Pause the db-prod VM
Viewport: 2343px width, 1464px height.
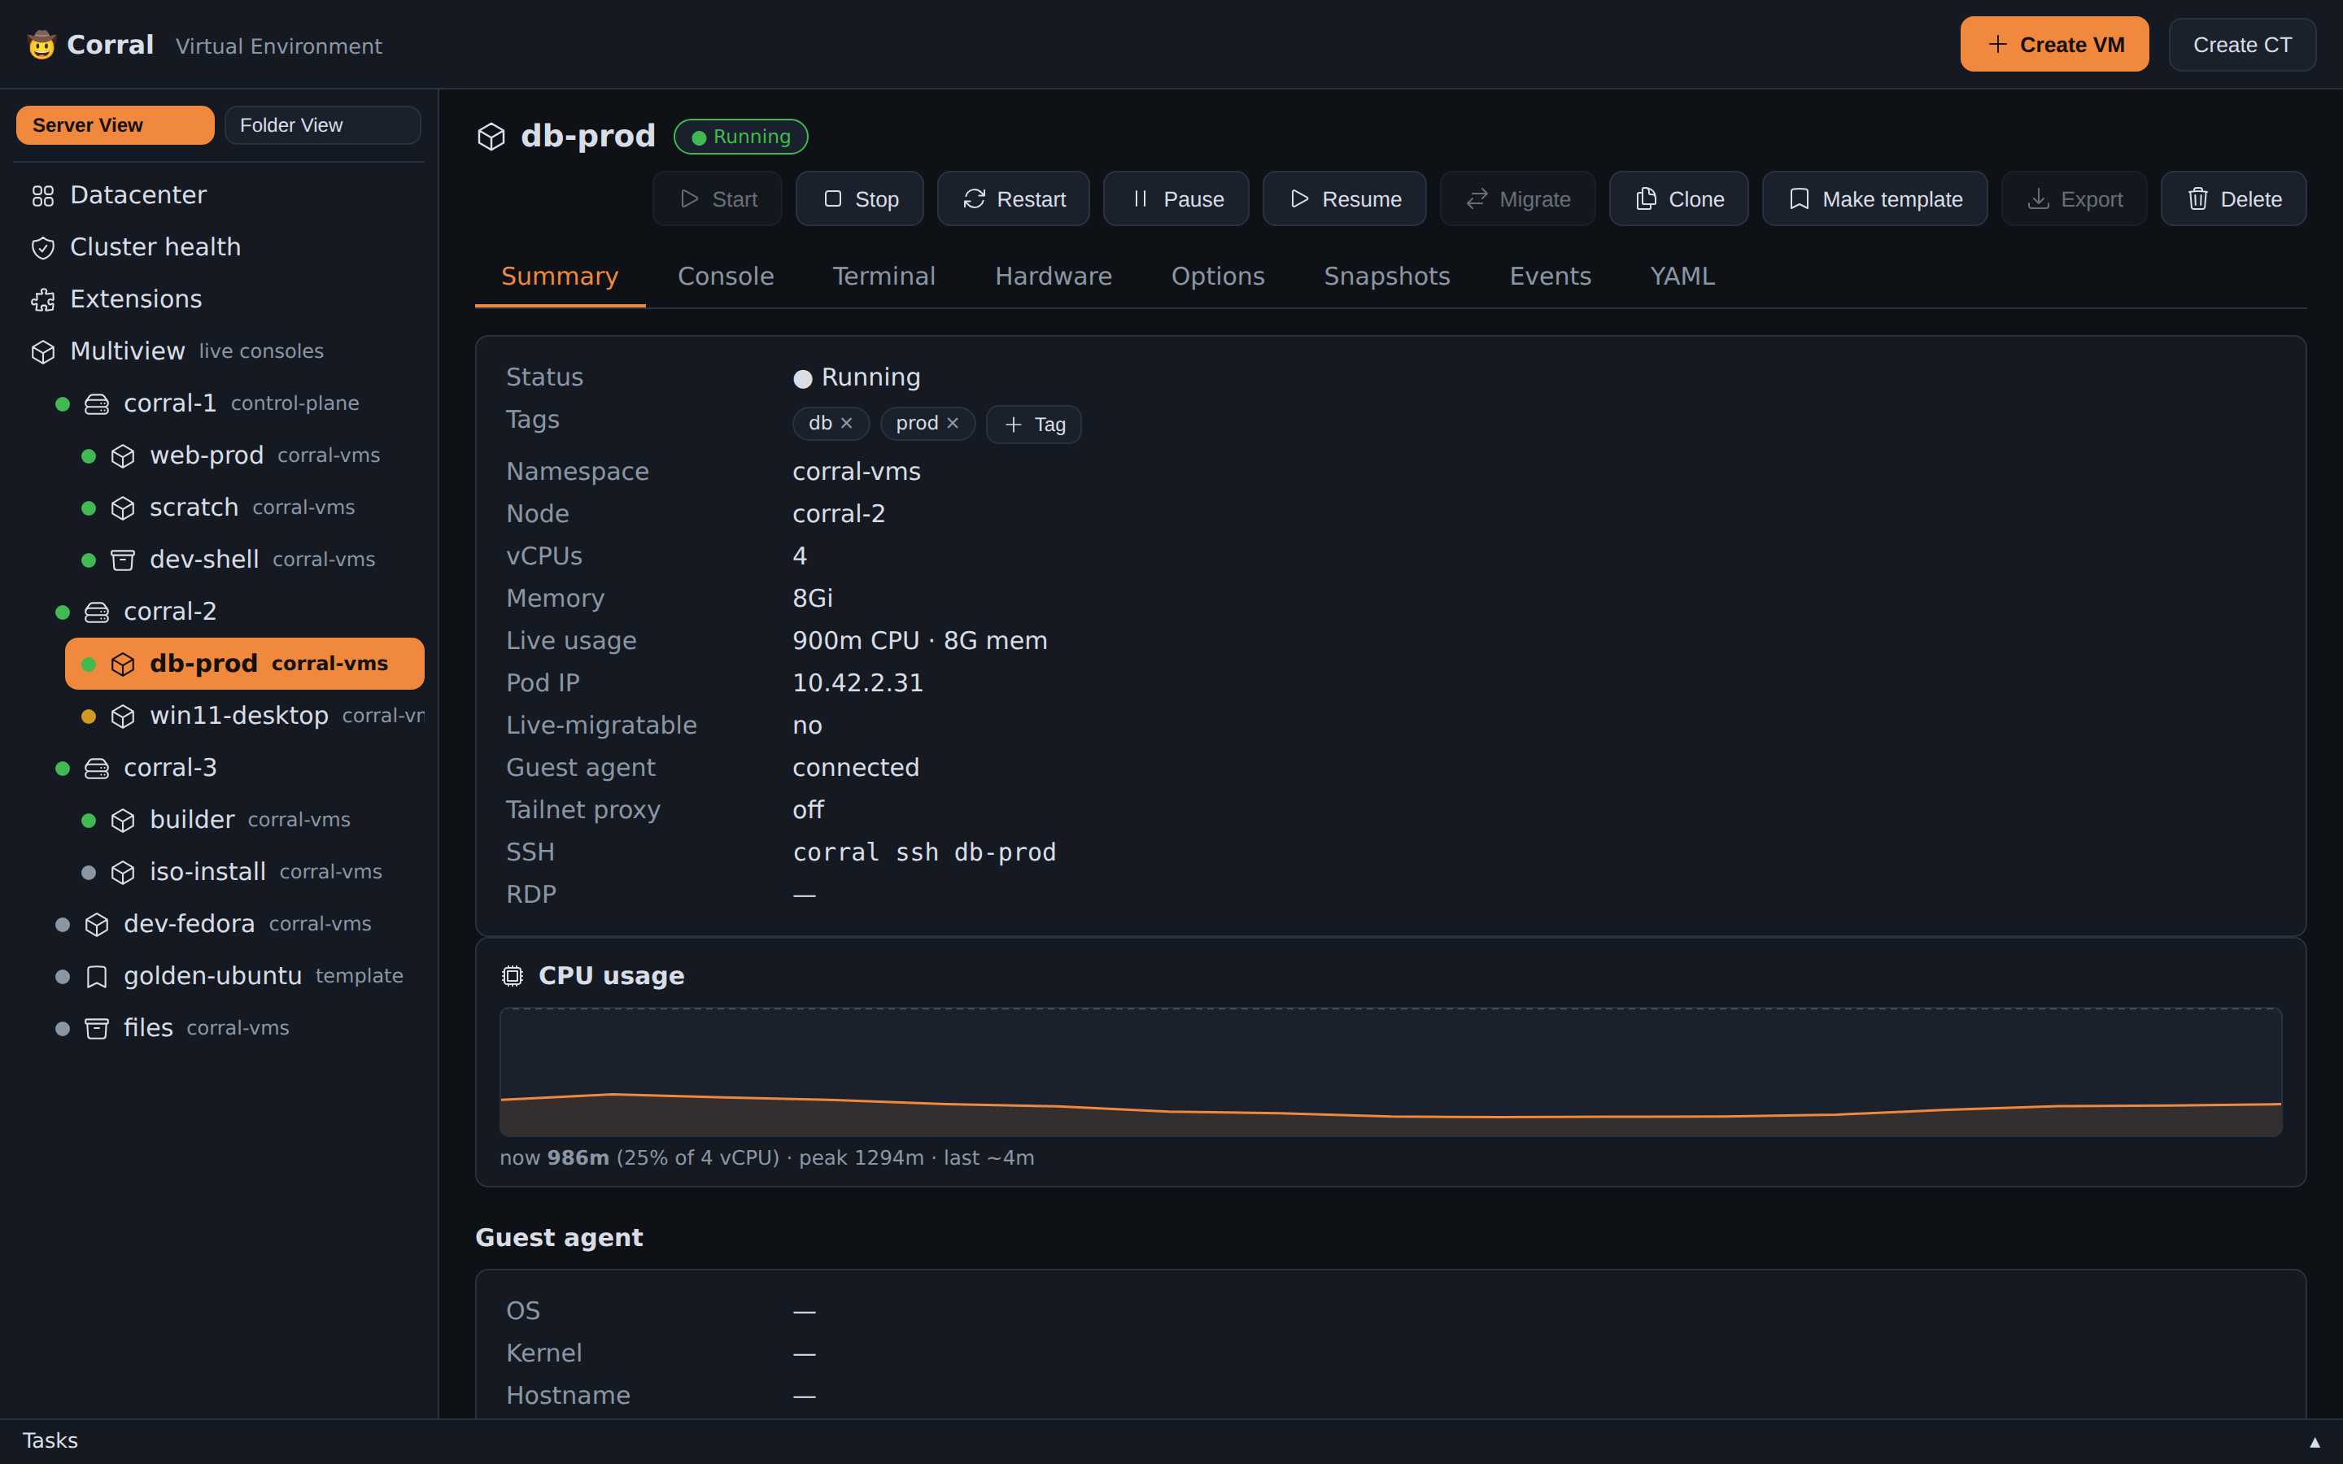1176,198
